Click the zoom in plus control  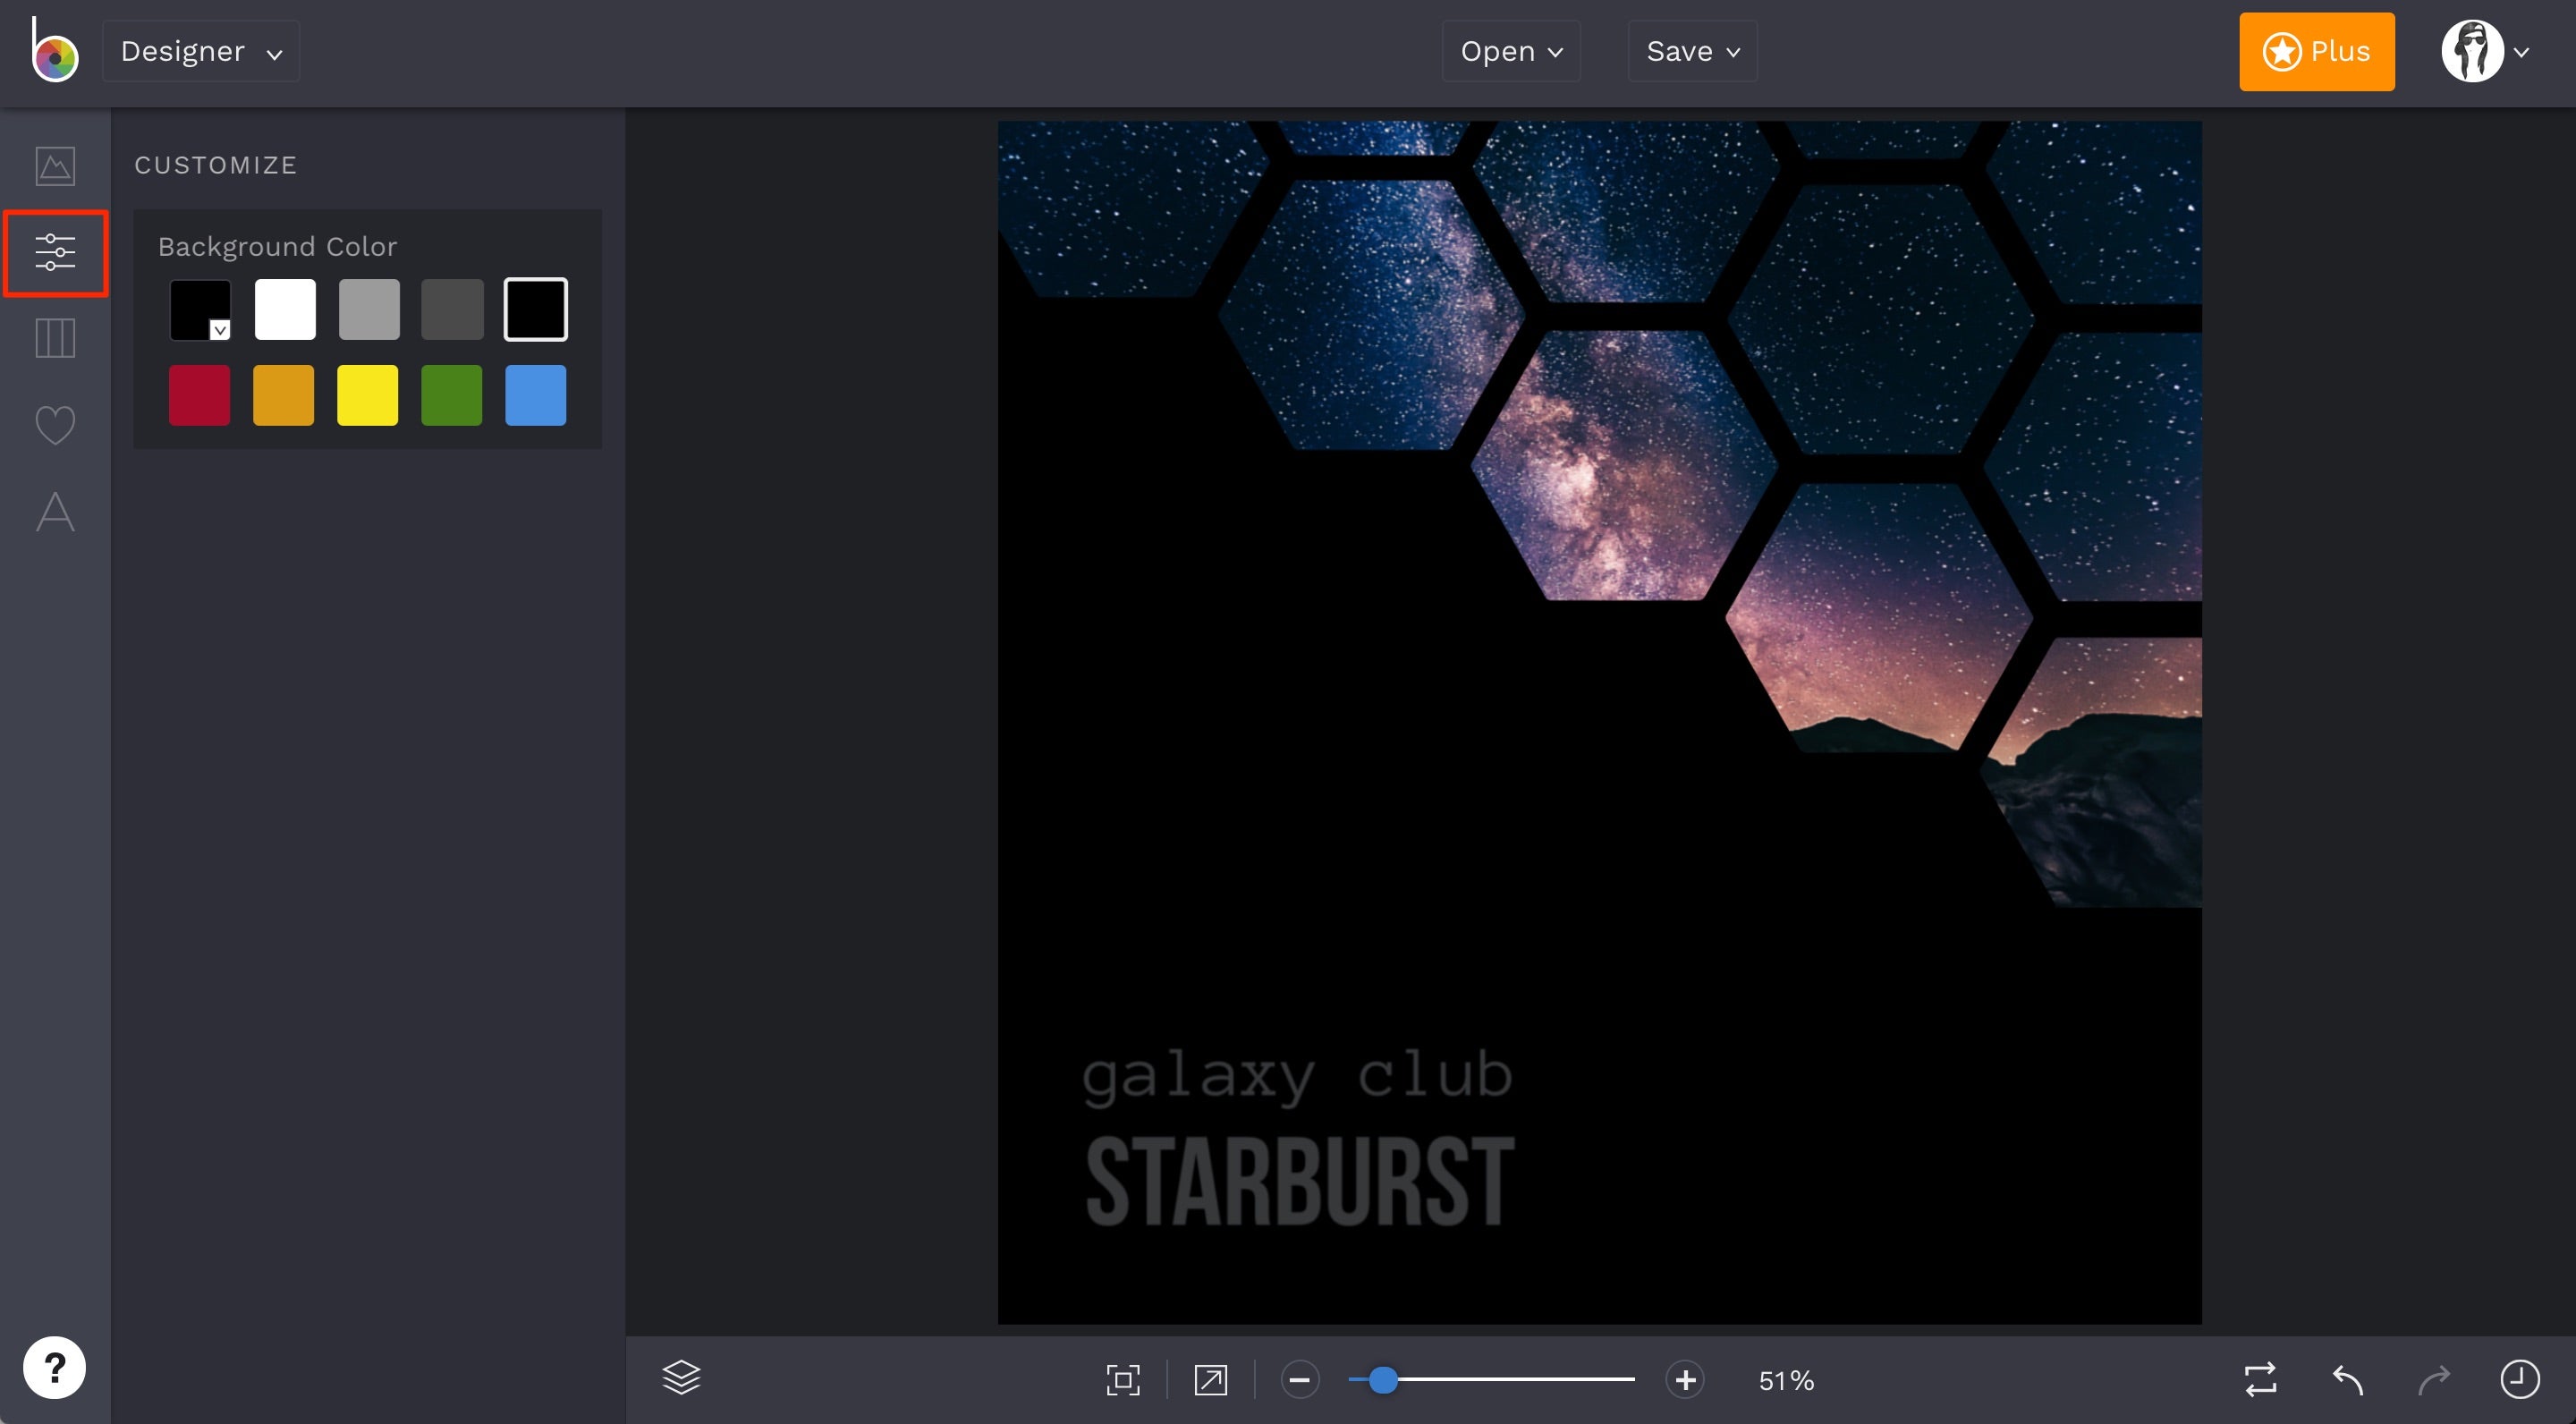[x=1685, y=1379]
